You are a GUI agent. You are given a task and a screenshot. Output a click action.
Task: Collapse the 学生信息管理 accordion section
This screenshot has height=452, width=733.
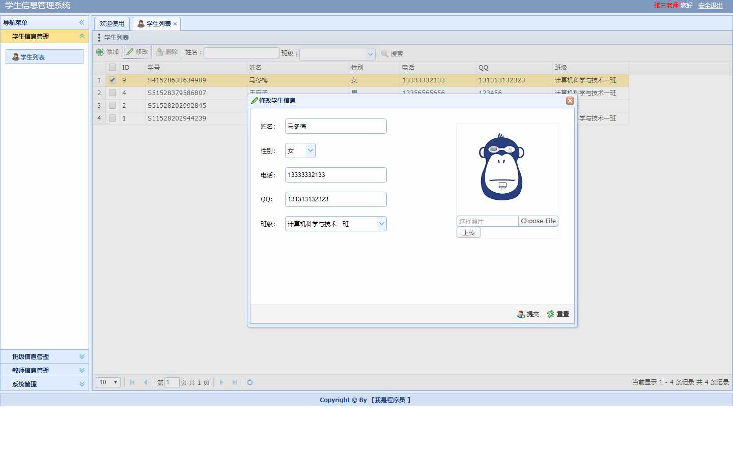point(81,36)
